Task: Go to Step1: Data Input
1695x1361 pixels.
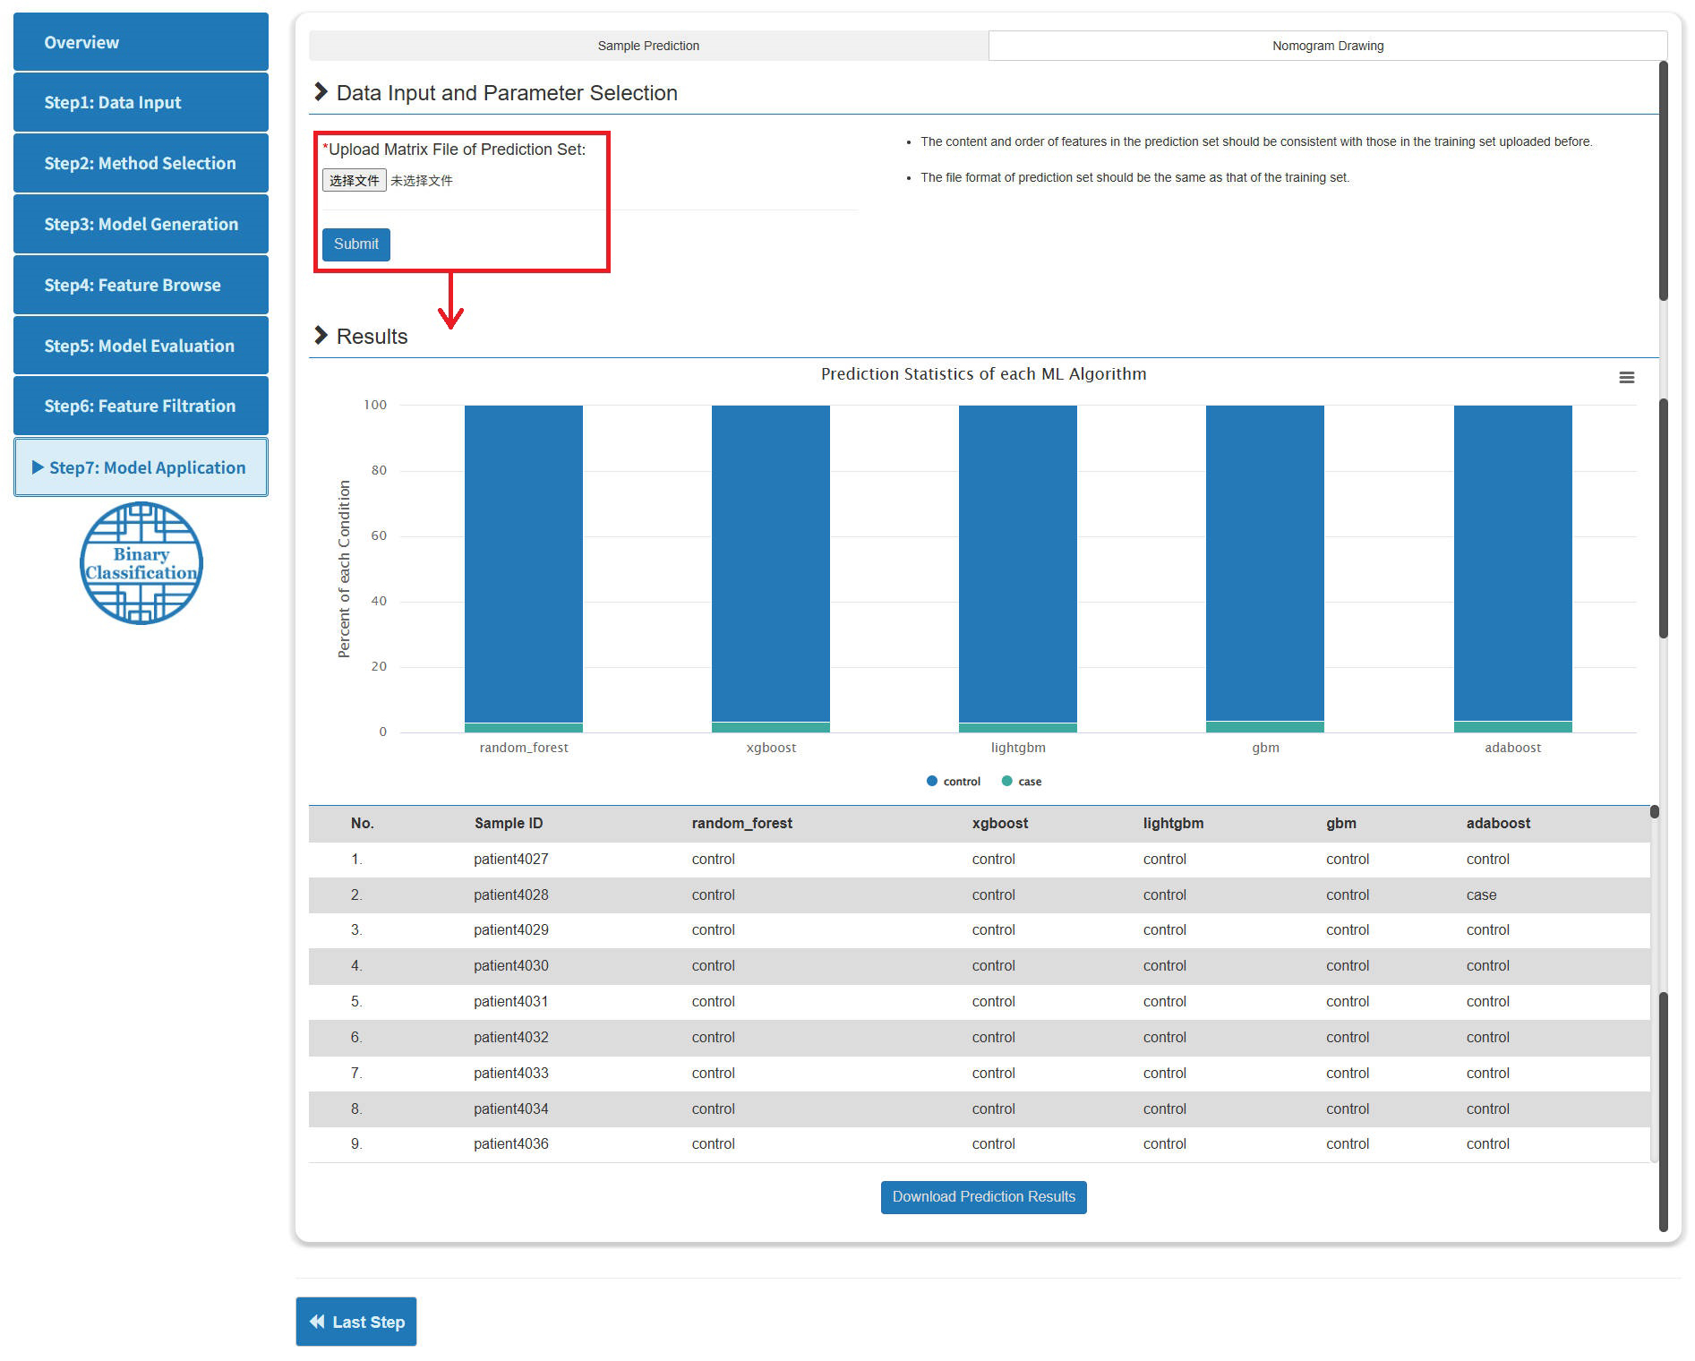Action: coord(141,103)
